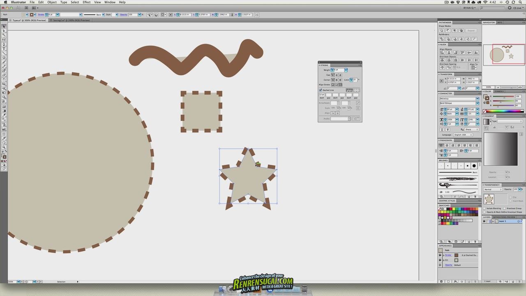Choose projecting cap in Stroke panel

[340, 75]
